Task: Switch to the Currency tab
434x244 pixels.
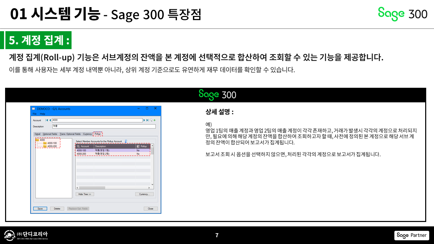Action: point(87,134)
